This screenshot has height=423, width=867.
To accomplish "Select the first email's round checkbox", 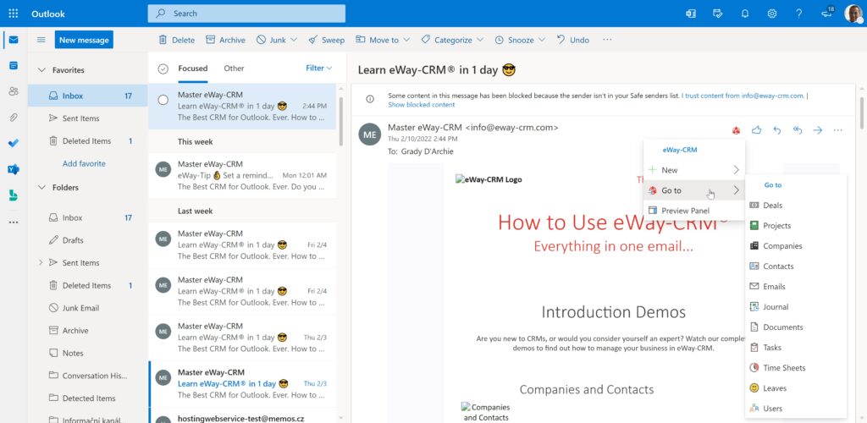I will (163, 100).
